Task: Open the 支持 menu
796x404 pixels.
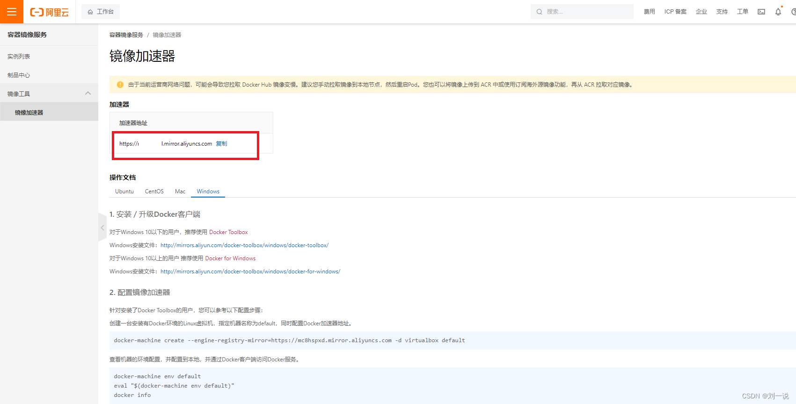Action: click(722, 12)
